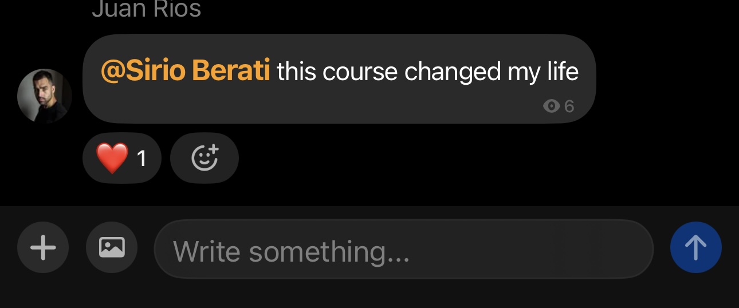The image size is (739, 308).
Task: Add a reaction with smiley-plus icon
Action: point(205,158)
